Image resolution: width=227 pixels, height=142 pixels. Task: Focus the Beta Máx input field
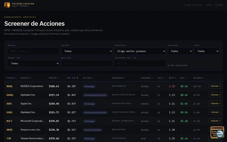[87, 63]
